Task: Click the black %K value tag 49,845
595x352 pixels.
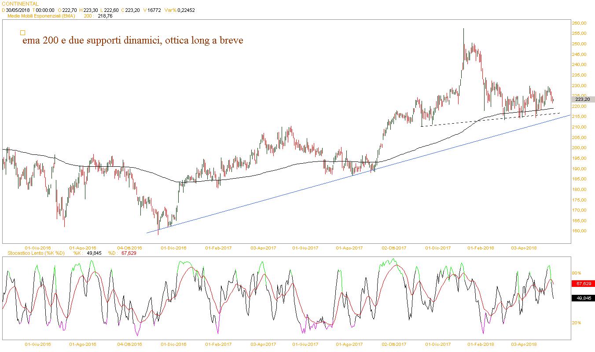Action: (x=582, y=298)
